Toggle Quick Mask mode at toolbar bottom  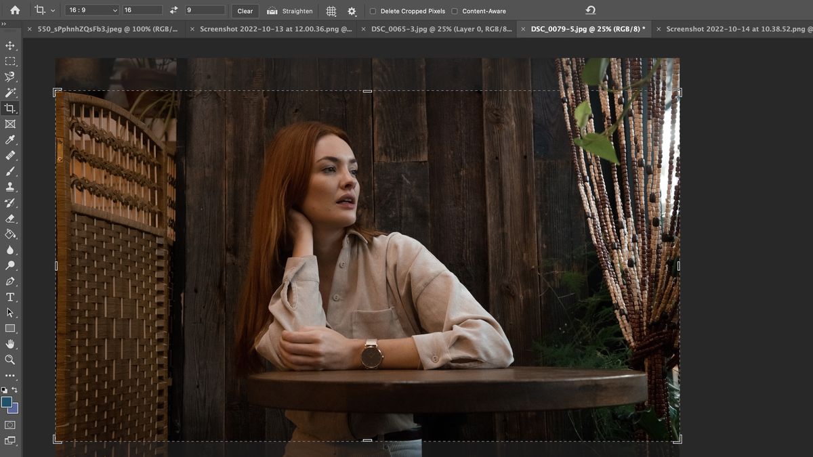click(x=9, y=425)
